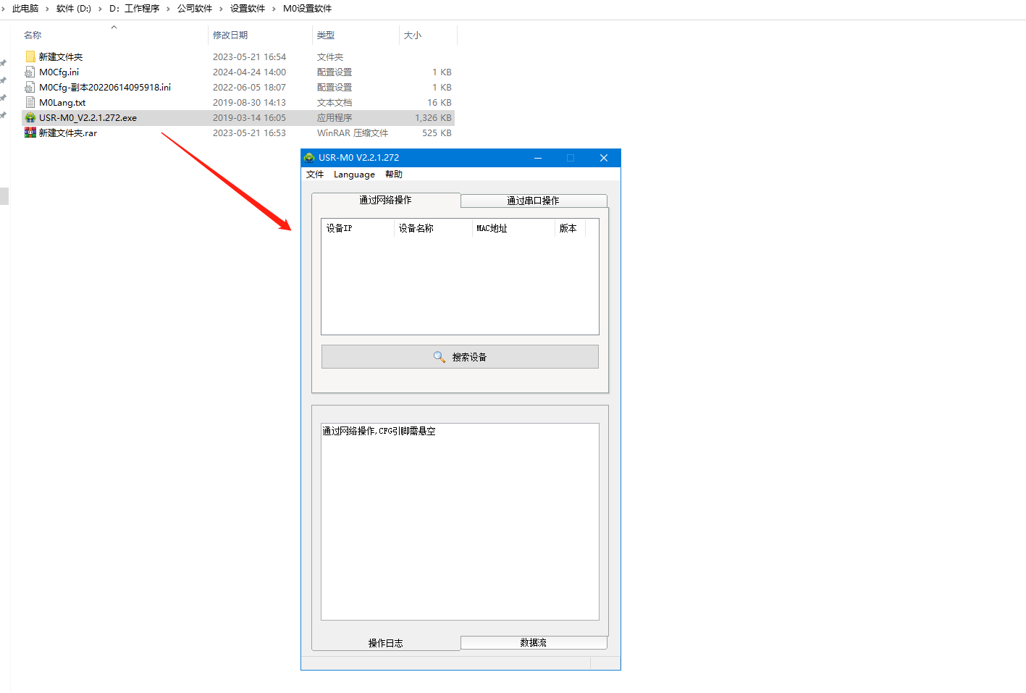Switch to the 通过网络操作 tab
Screen dimensions: 1026x693
(386, 200)
